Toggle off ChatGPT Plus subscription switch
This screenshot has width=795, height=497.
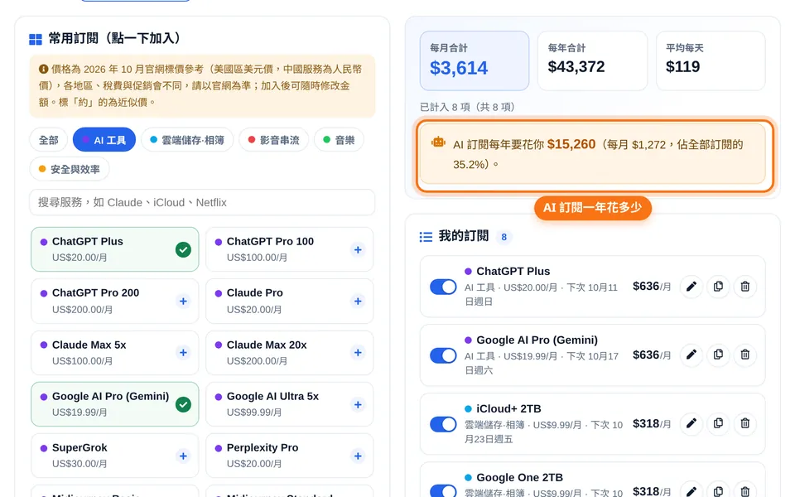coord(443,287)
